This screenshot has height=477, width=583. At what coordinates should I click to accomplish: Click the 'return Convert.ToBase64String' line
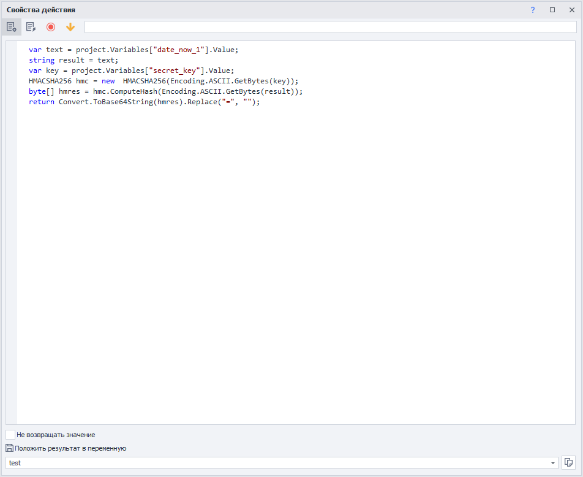pos(145,102)
